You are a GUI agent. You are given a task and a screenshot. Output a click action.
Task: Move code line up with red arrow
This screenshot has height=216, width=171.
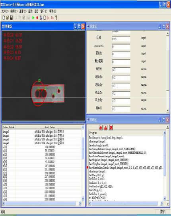tap(101, 128)
